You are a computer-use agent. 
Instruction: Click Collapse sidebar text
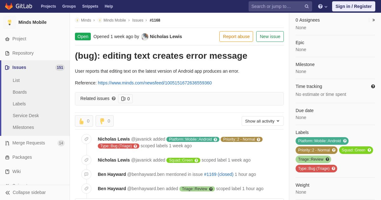(x=29, y=192)
